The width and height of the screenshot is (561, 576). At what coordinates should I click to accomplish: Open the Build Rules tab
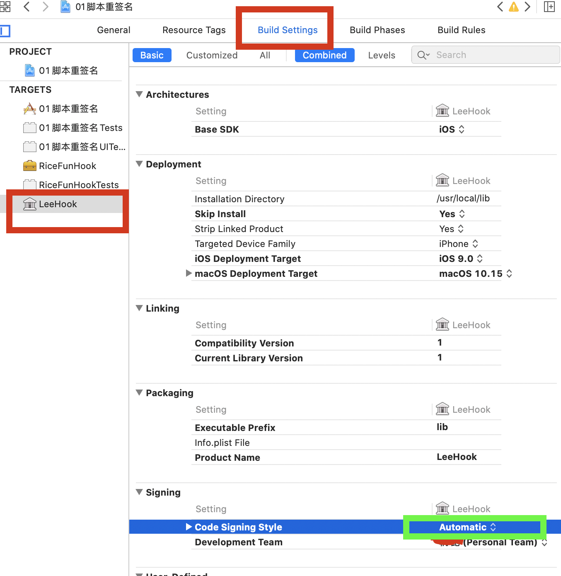tap(461, 30)
